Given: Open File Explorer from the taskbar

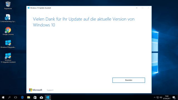Looking at the screenshot, I should (29, 97).
